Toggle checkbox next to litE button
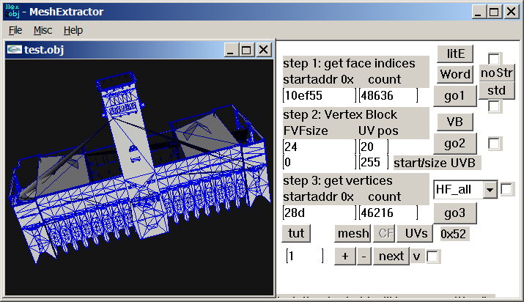Viewport: 524px width, 302px height. tap(495, 59)
